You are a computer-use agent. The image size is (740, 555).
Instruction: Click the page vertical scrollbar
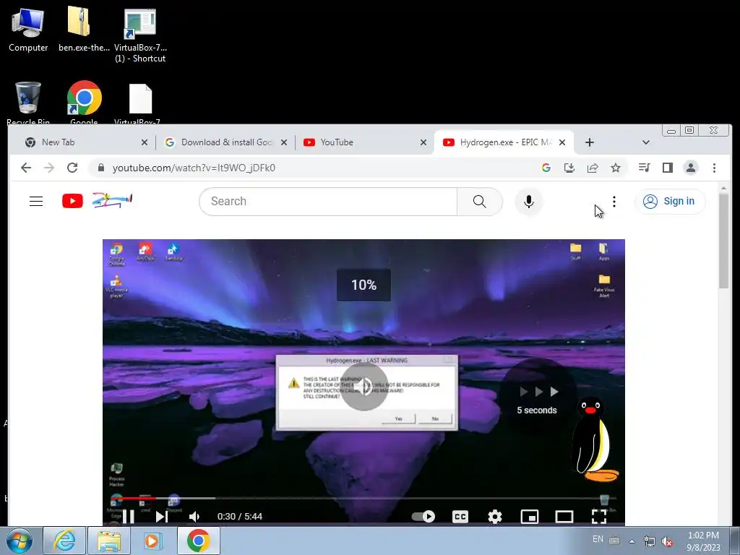(723, 241)
